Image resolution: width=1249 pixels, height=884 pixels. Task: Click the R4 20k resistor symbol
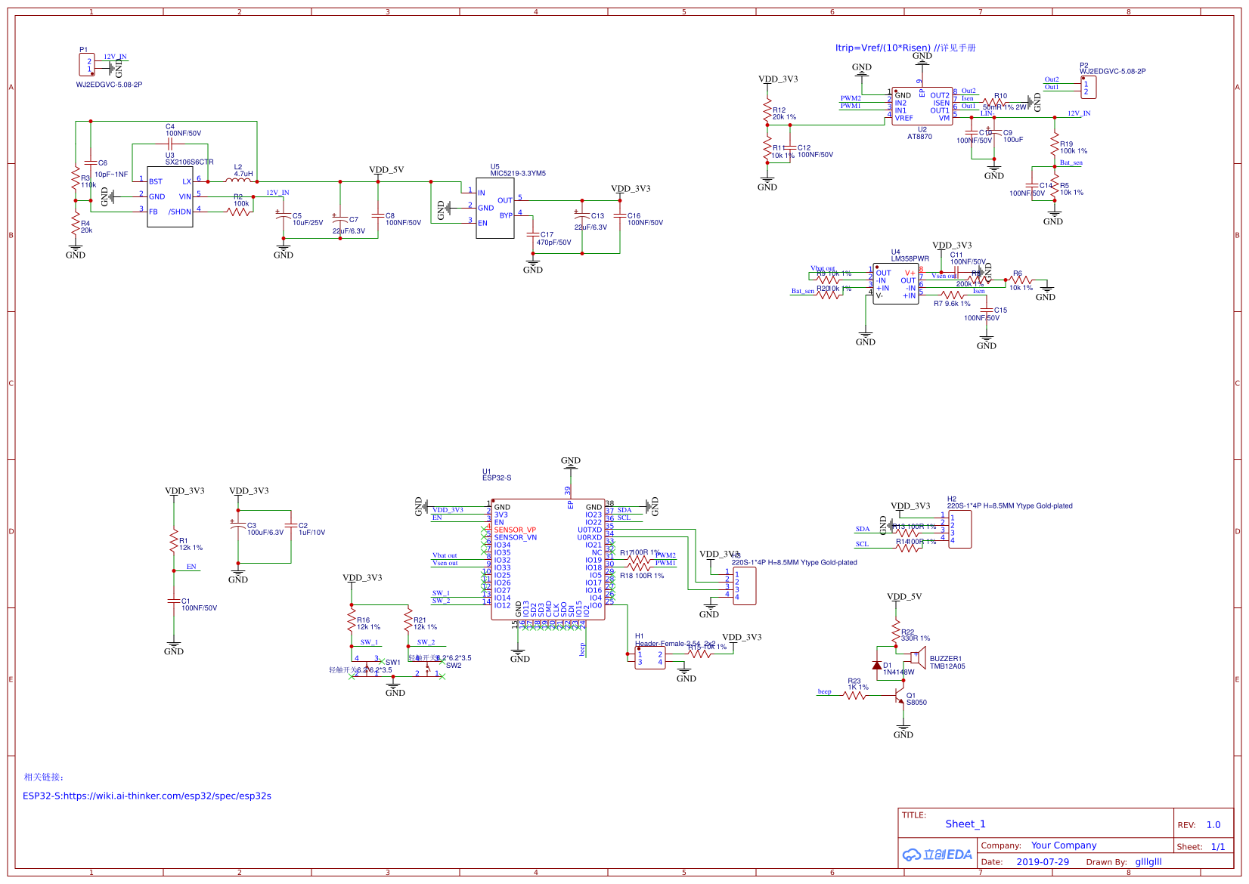point(76,223)
